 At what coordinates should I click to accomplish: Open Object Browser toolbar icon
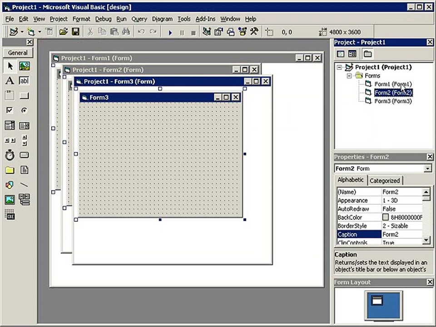(243, 32)
